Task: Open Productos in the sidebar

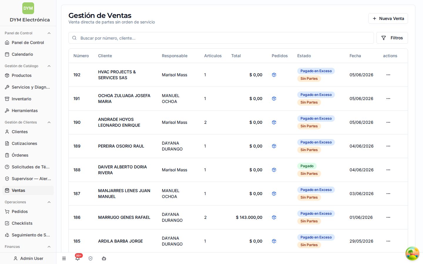Action: click(28, 75)
